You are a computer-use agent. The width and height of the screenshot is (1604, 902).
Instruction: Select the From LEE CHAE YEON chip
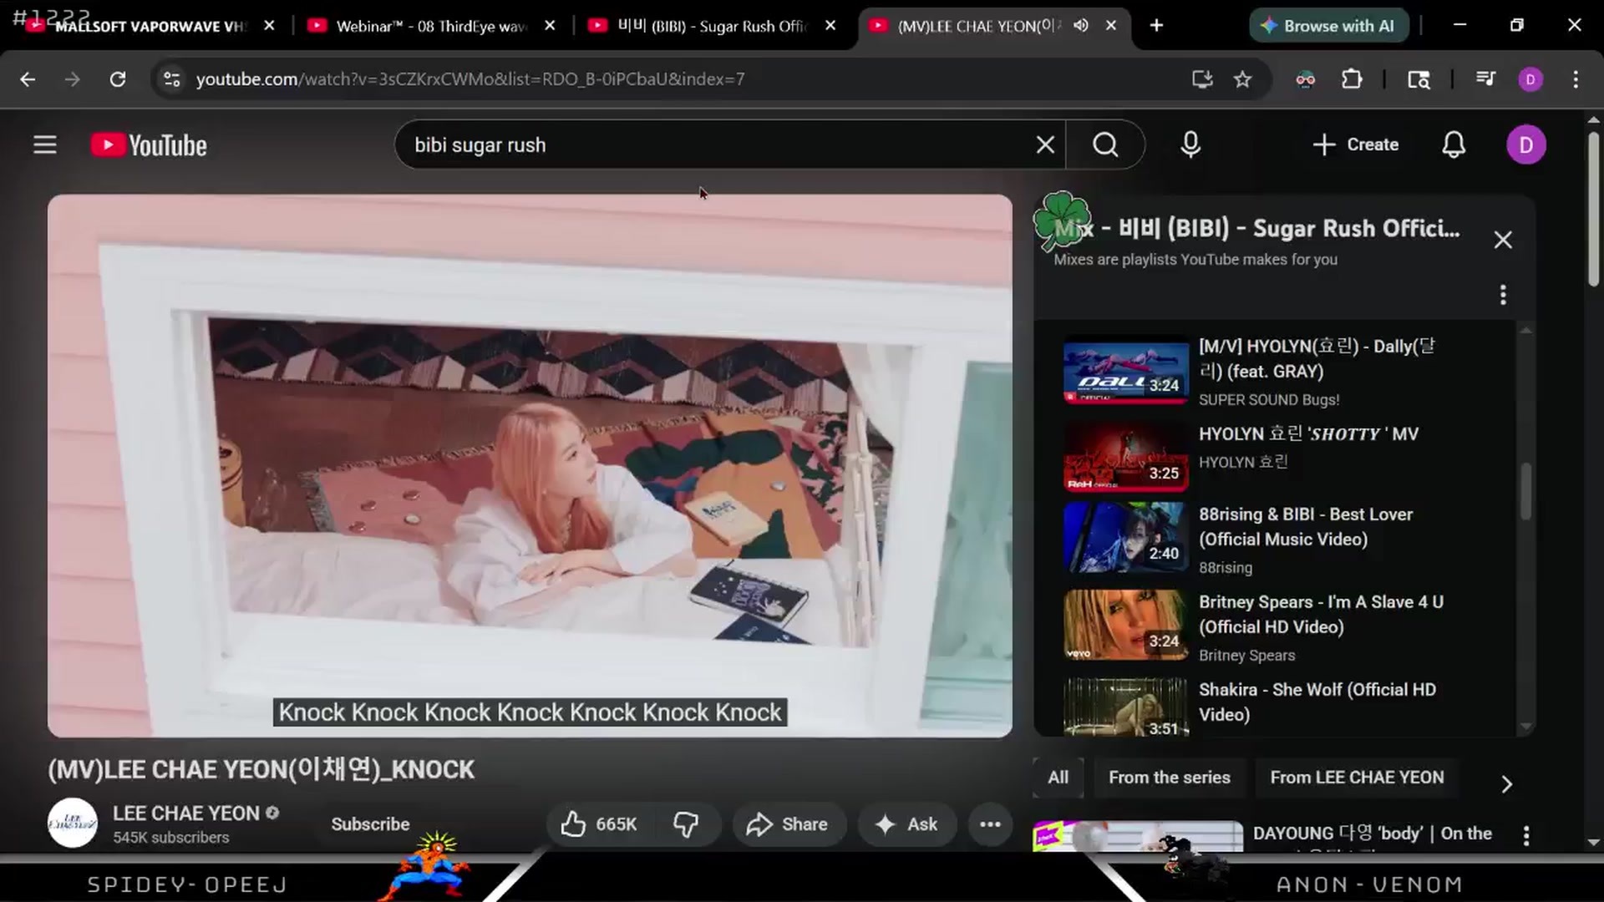pos(1357,778)
